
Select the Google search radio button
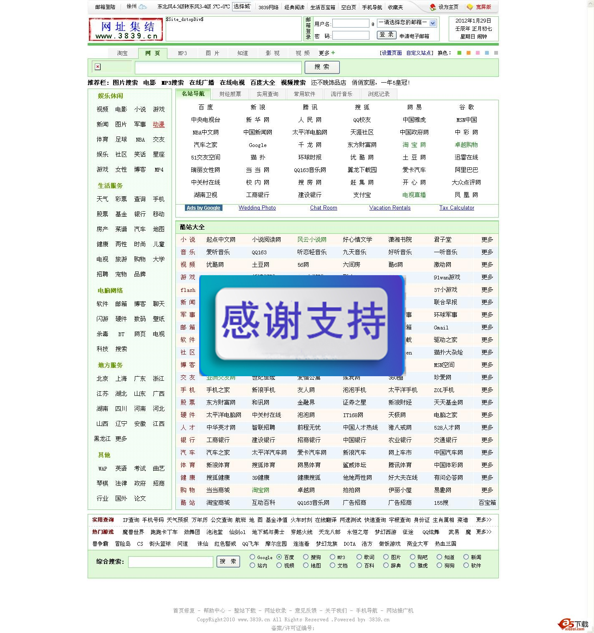coord(253,557)
